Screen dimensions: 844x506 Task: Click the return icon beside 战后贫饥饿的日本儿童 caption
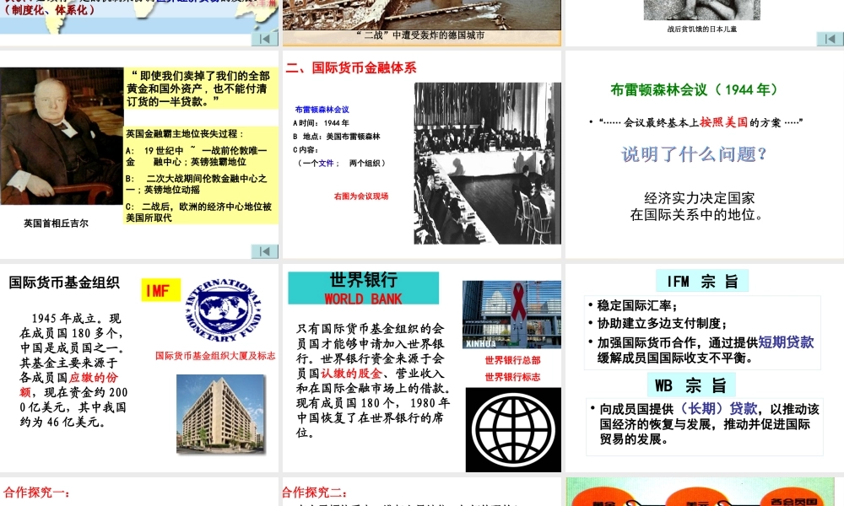830,39
